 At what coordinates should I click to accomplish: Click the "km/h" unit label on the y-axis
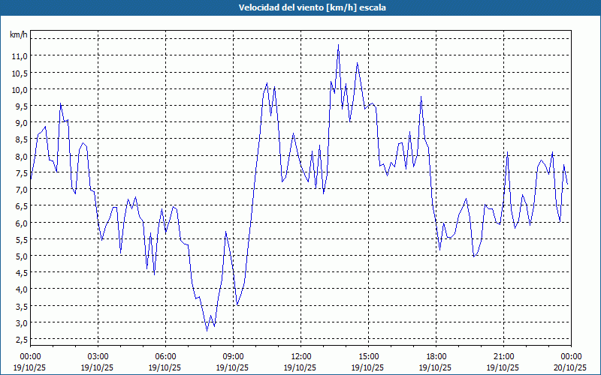point(18,34)
